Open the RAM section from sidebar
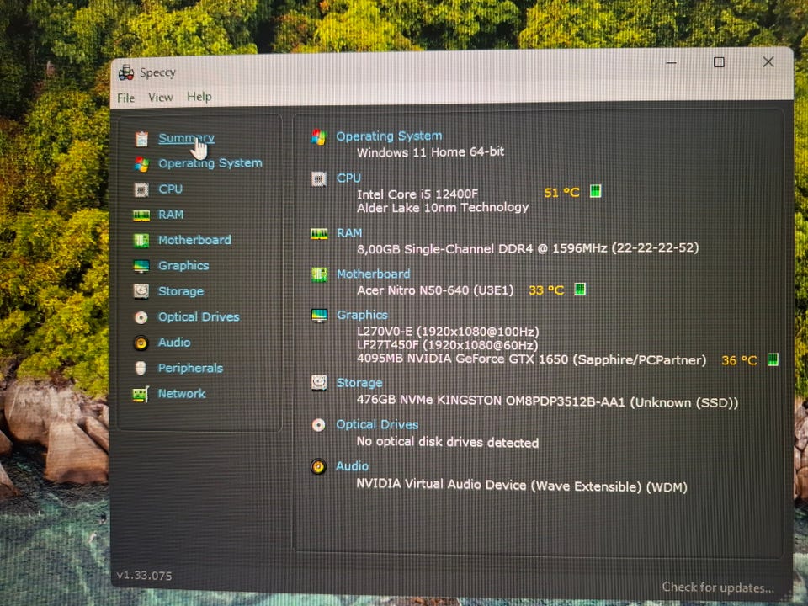 point(171,215)
